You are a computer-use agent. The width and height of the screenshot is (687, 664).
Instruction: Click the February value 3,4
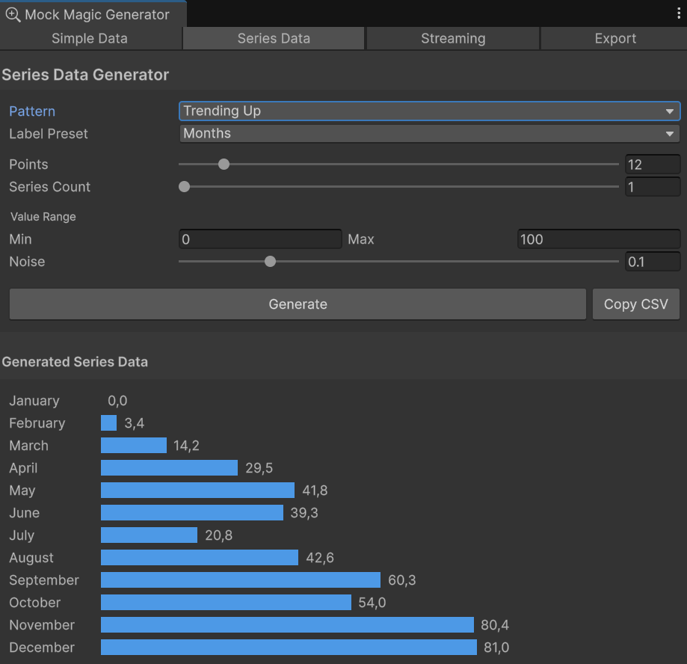click(x=134, y=423)
